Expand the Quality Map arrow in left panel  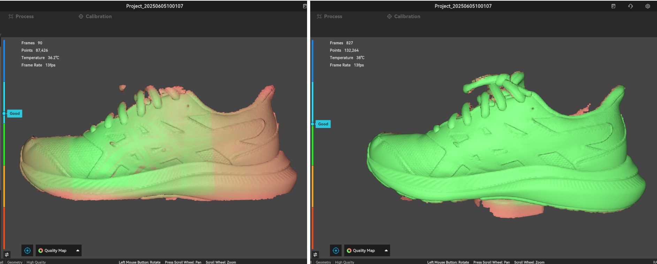coord(77,250)
